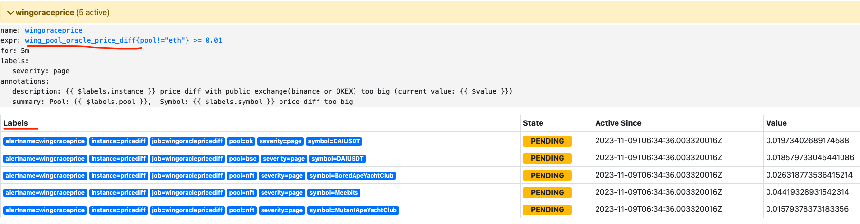Click the first row's job=wingoraclepricediff badge

(x=187, y=141)
